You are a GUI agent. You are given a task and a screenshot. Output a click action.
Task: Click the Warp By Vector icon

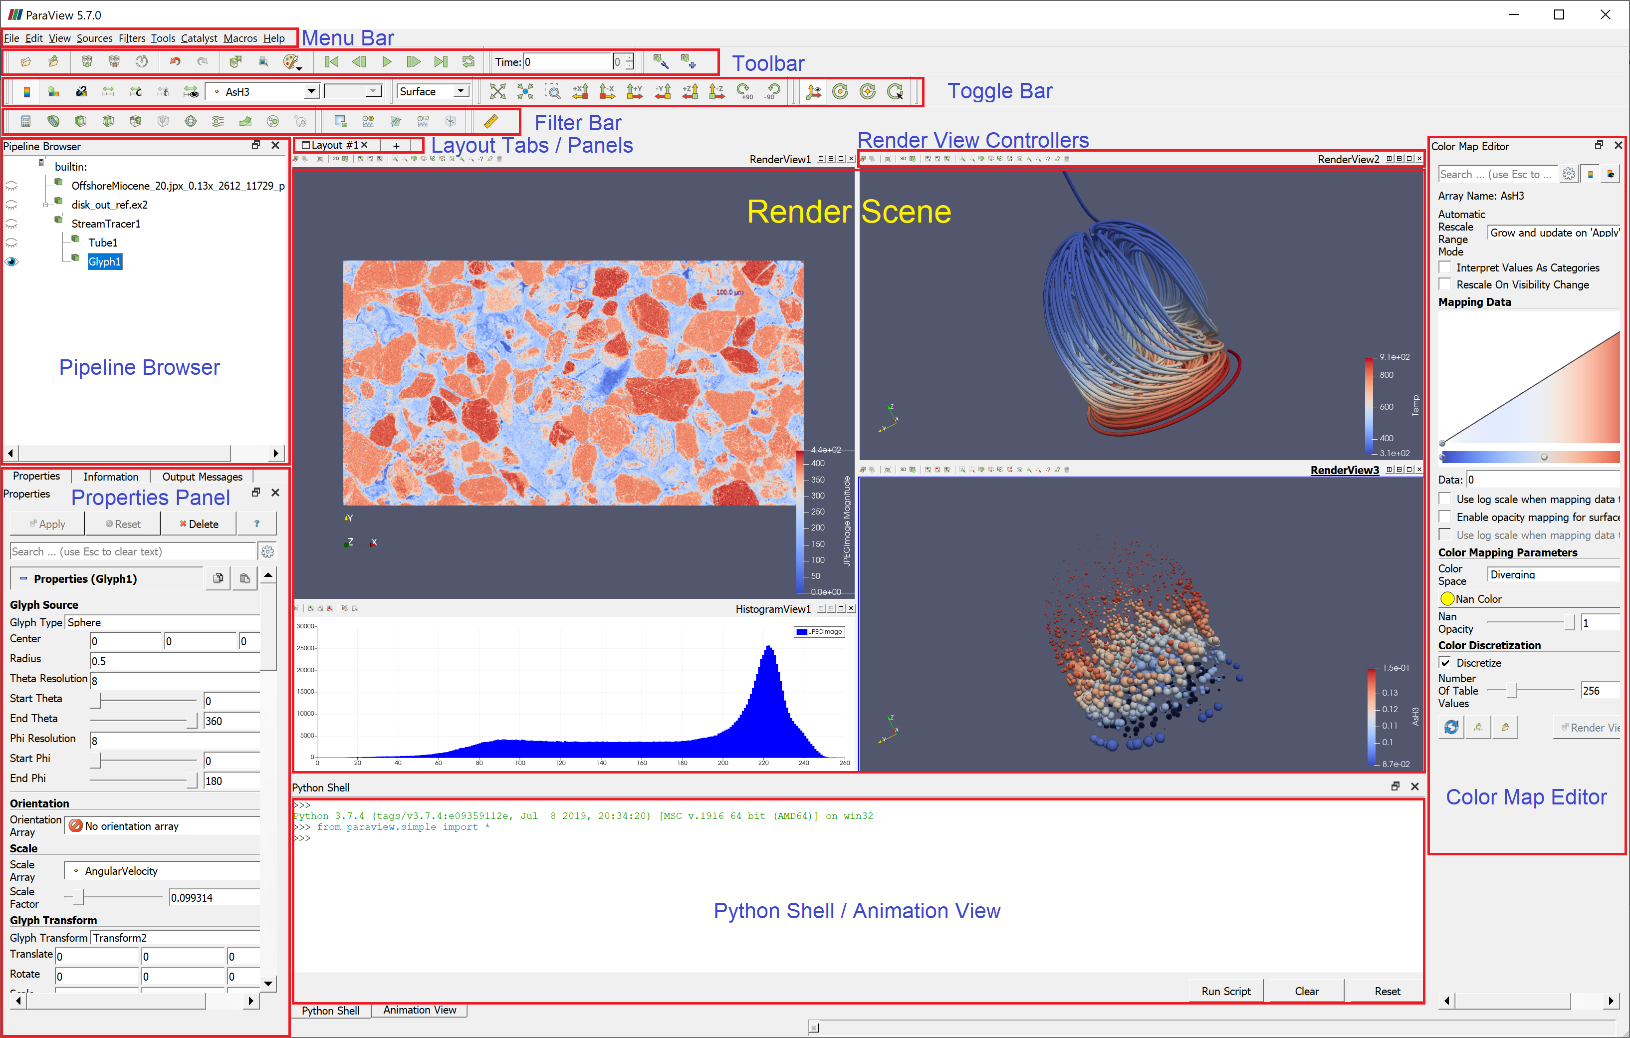tap(245, 121)
